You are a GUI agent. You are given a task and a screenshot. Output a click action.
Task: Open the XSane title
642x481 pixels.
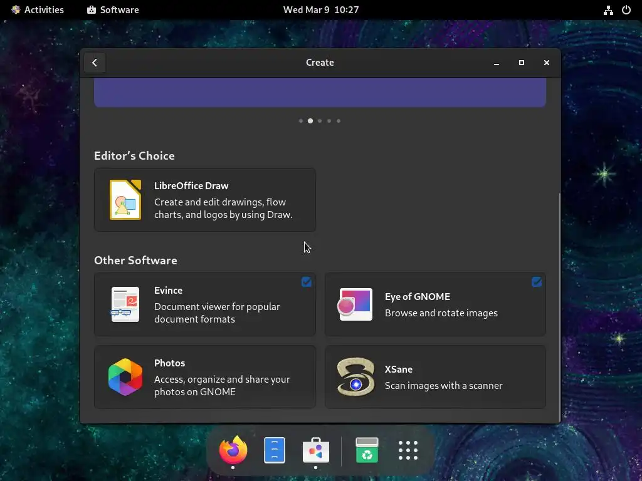pos(398,370)
